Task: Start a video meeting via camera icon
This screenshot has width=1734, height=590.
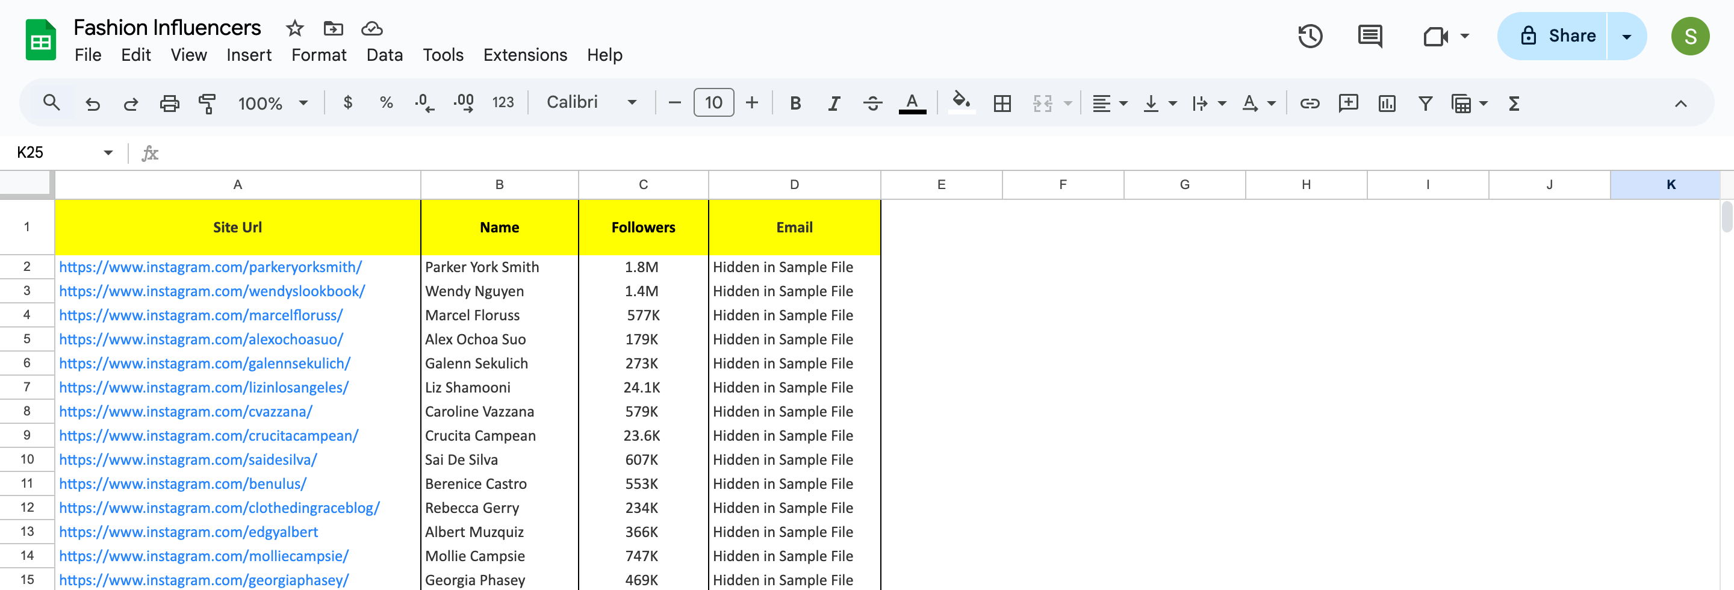Action: pyautogui.click(x=1435, y=36)
